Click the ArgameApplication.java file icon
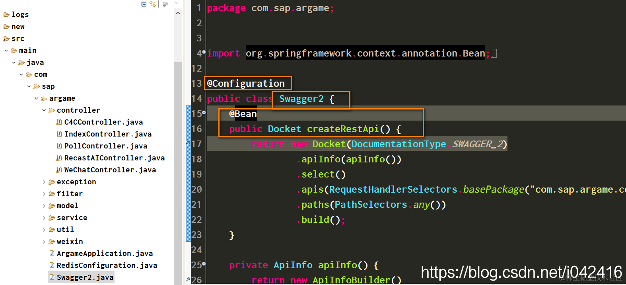626x285 pixels. tap(52, 253)
